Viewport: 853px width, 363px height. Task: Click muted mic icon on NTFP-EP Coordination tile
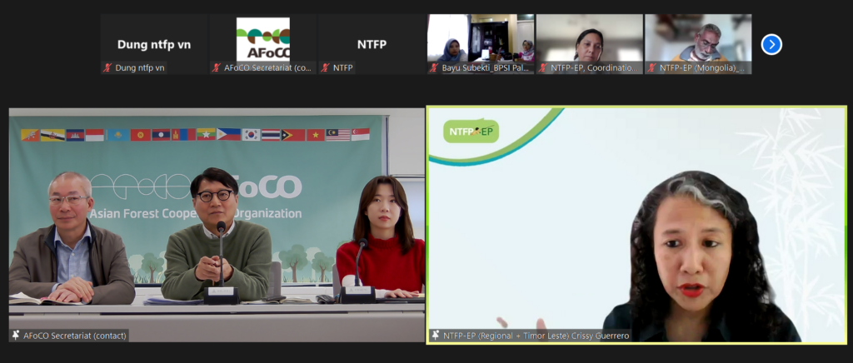click(x=542, y=68)
